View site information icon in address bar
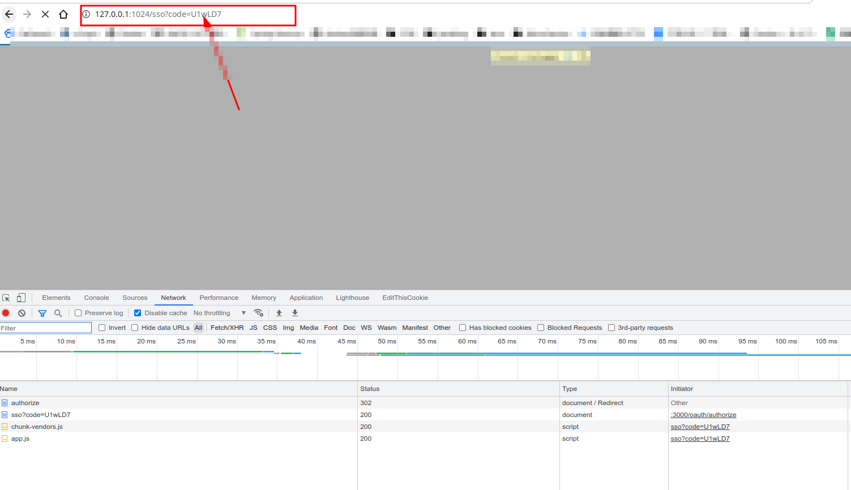This screenshot has width=851, height=490. [x=87, y=14]
